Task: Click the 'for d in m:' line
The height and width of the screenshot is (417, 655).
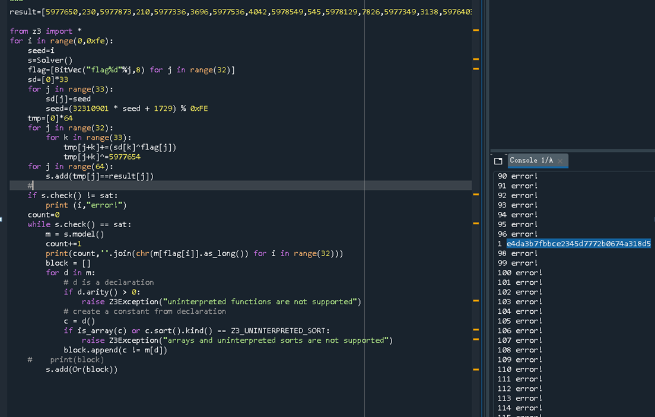Action: point(70,272)
